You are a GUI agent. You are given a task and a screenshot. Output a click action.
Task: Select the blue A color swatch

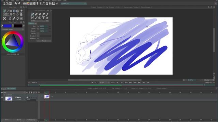[7, 26]
